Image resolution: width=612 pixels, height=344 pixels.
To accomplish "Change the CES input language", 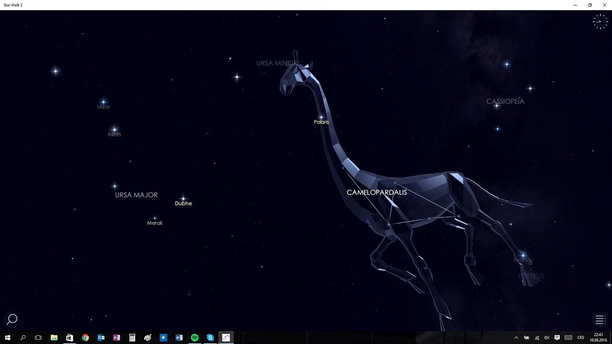I will tap(581, 338).
